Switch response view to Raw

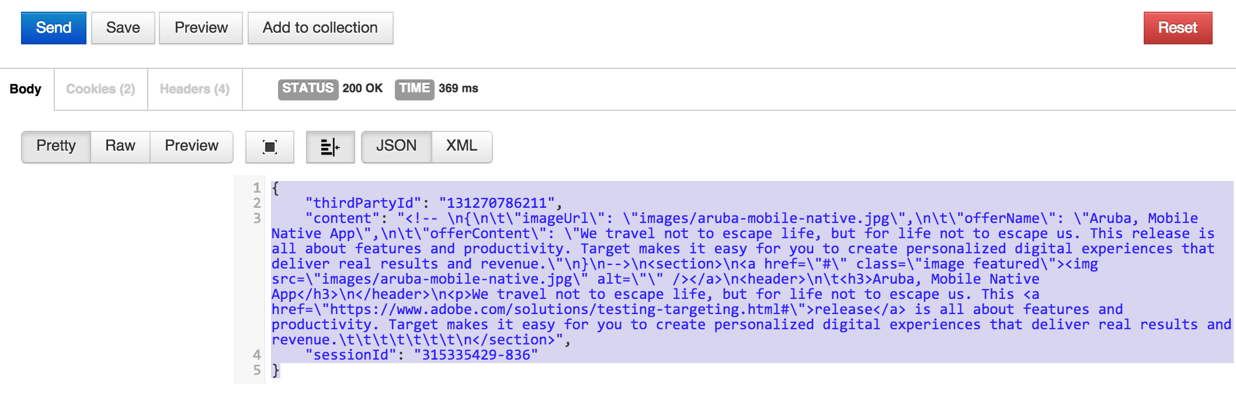[120, 146]
